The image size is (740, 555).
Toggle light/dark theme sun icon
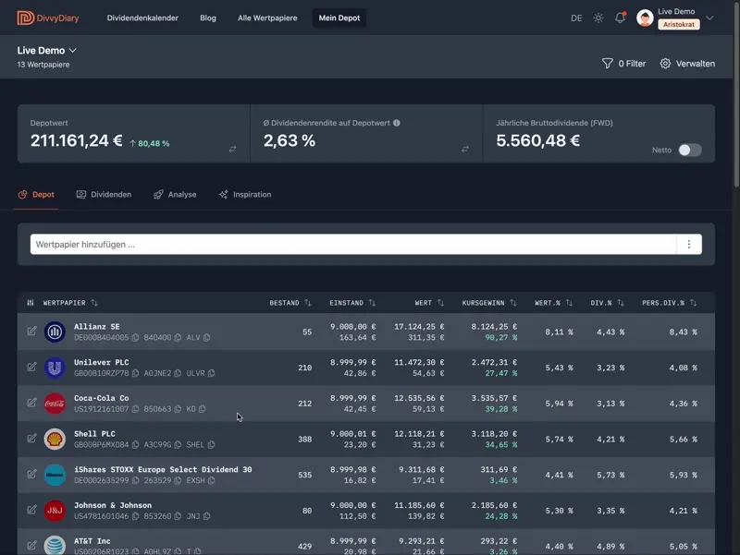[x=598, y=18]
